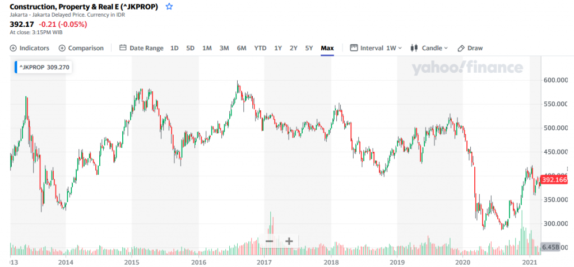Viewport: 574px width, 267px height.
Task: Switch to YTD range
Action: coord(260,48)
